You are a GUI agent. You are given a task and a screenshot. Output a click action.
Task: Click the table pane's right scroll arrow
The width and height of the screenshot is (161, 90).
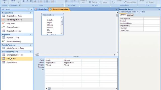(x=115, y=55)
